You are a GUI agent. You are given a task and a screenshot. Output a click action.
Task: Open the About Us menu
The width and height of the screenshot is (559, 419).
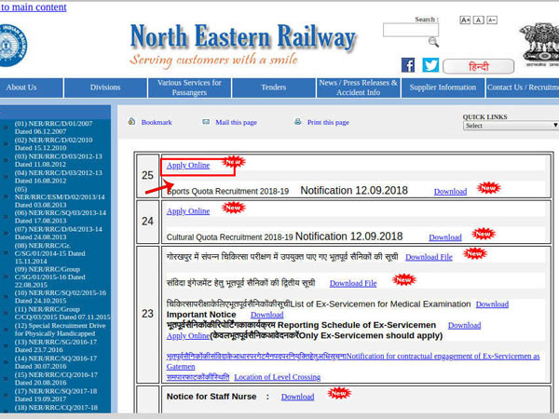point(32,88)
